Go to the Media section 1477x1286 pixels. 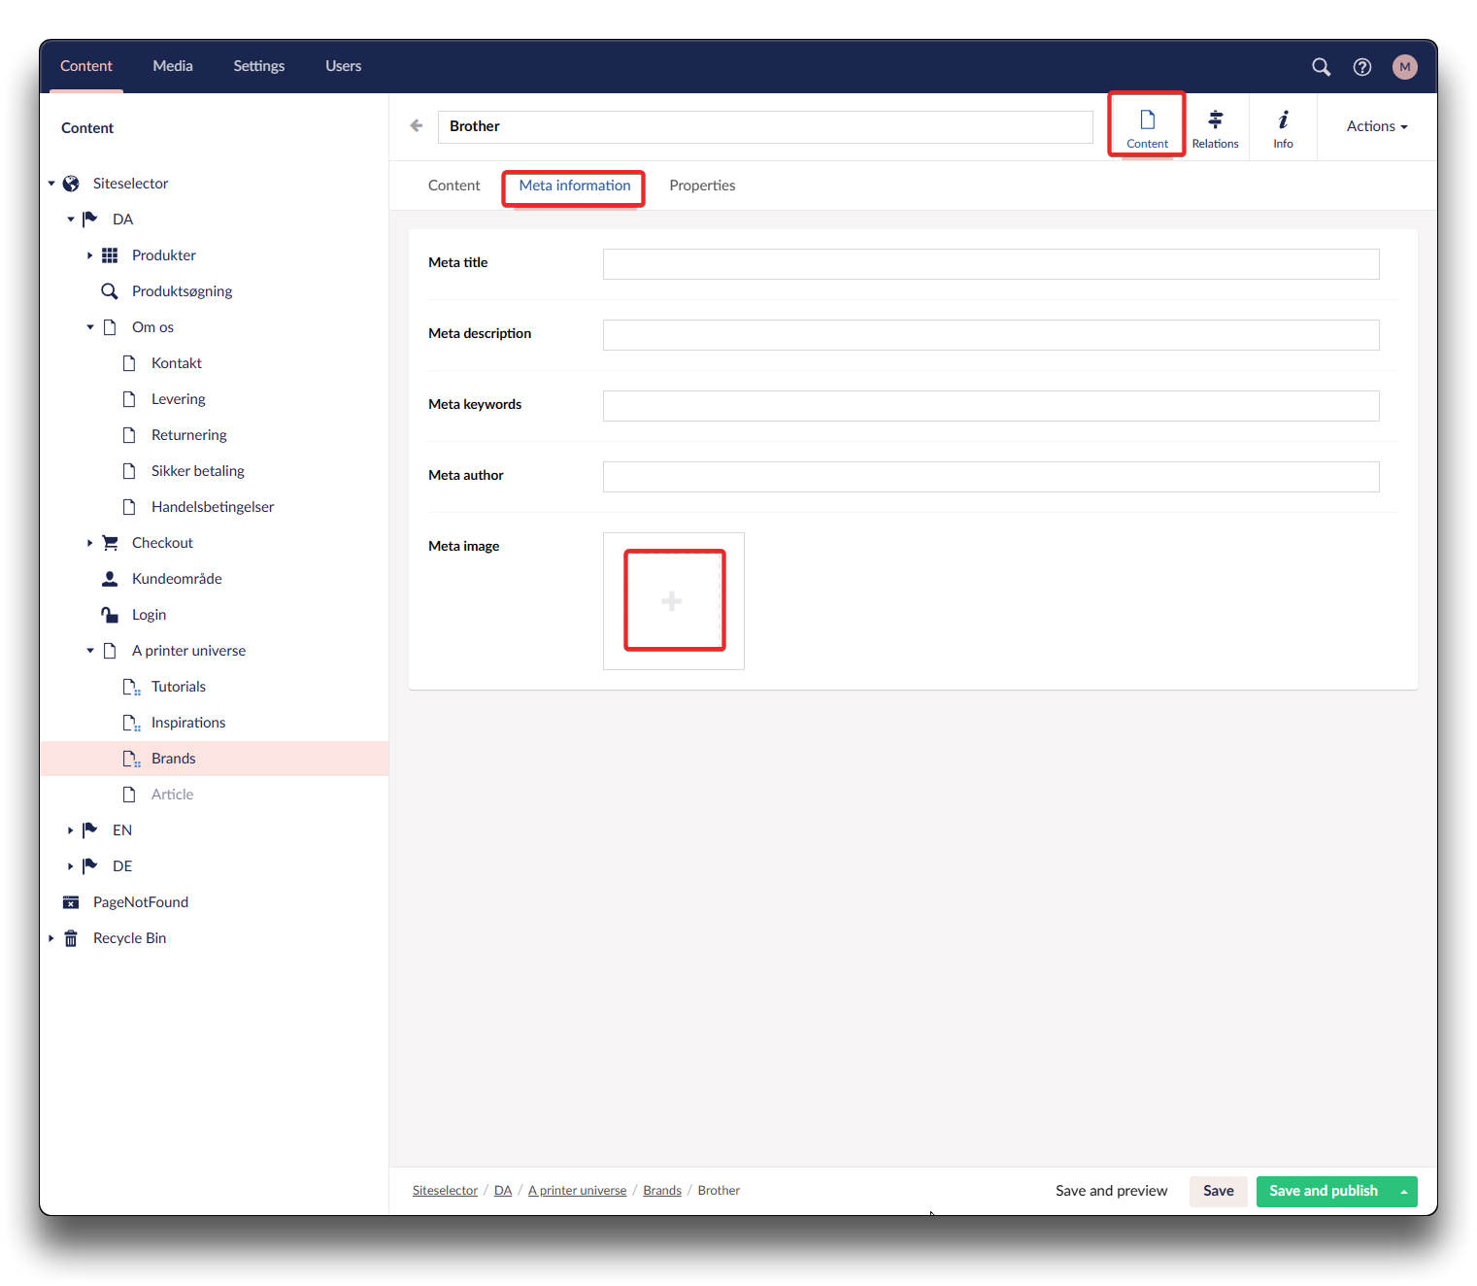tap(173, 66)
